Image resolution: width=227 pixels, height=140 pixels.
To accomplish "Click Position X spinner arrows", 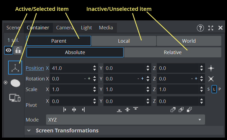I will pyautogui.click(x=94, y=68).
